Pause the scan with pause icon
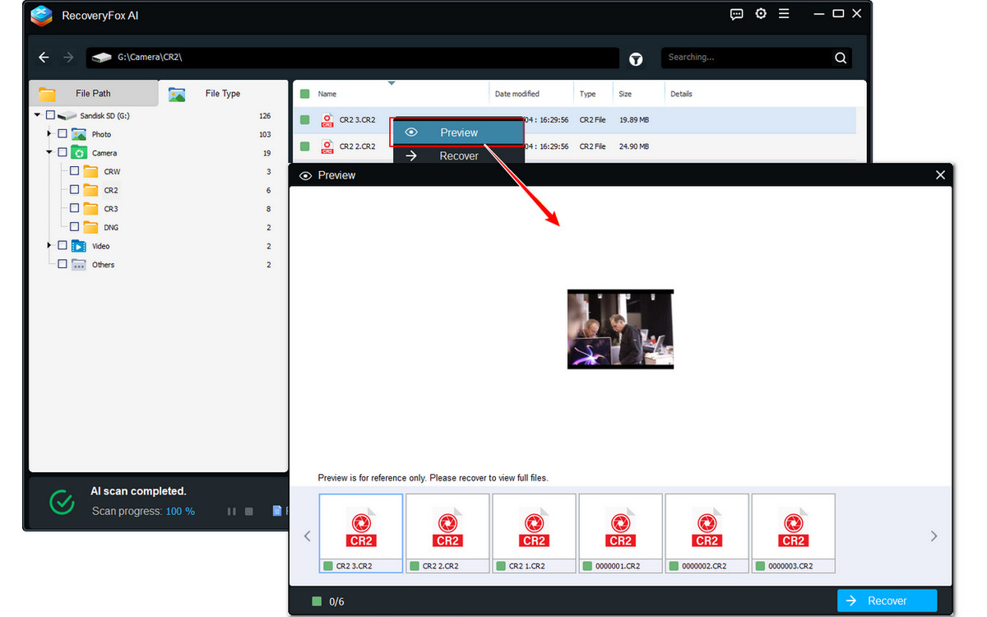 pyautogui.click(x=231, y=512)
